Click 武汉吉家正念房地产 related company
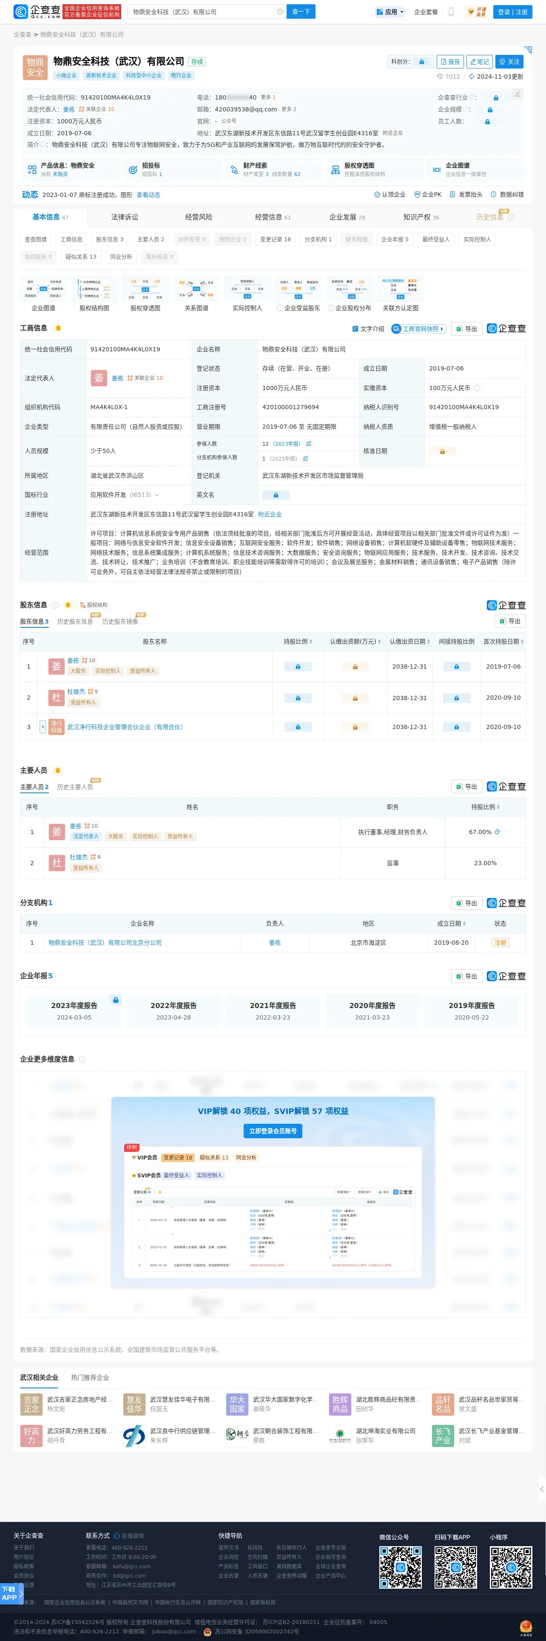 80,1399
